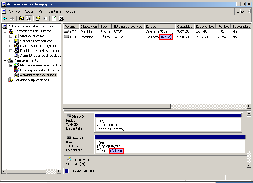Select the CD-ROM 0 drive icon
The height and width of the screenshot is (183, 253).
point(69,160)
